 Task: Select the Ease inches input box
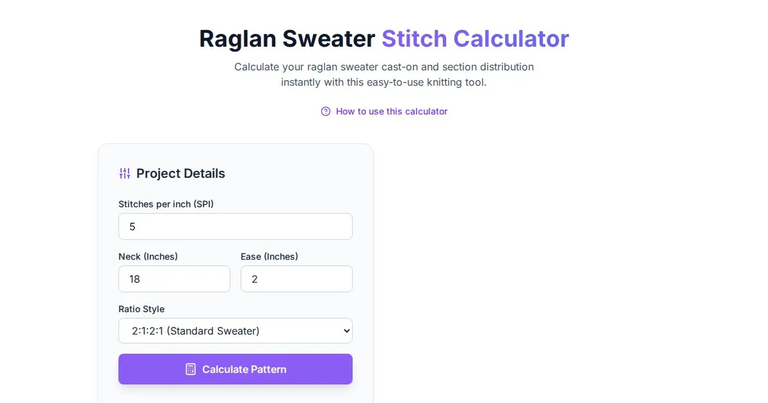pos(296,279)
